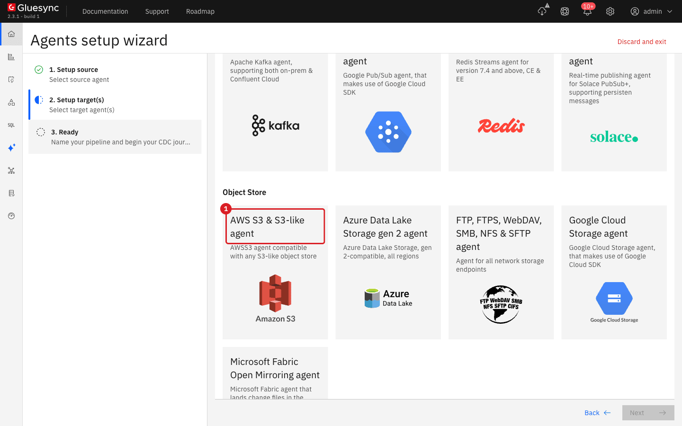Click the Next button
The image size is (682, 426).
coord(648,413)
